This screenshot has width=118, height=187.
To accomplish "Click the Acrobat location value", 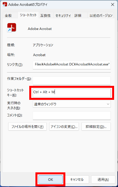I will pos(39,55).
